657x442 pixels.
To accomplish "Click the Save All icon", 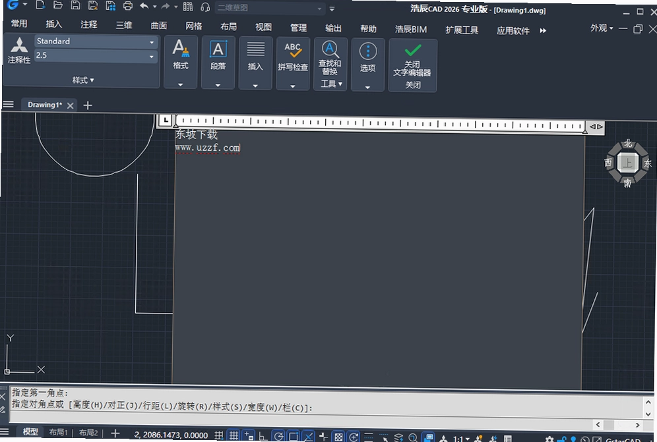I will pyautogui.click(x=111, y=6).
